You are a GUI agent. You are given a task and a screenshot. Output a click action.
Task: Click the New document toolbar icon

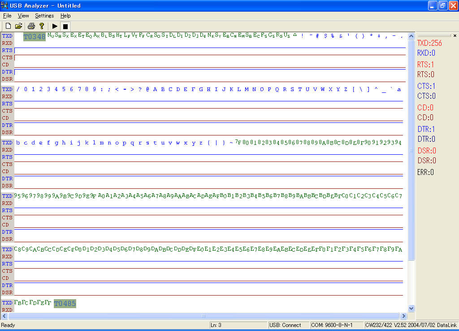click(8, 26)
